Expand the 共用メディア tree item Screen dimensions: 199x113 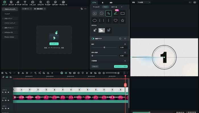pos(3,18)
